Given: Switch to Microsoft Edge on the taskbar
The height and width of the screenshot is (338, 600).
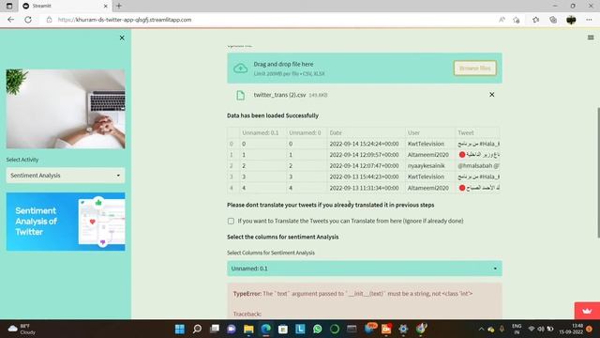Looking at the screenshot, I should pos(266,329).
